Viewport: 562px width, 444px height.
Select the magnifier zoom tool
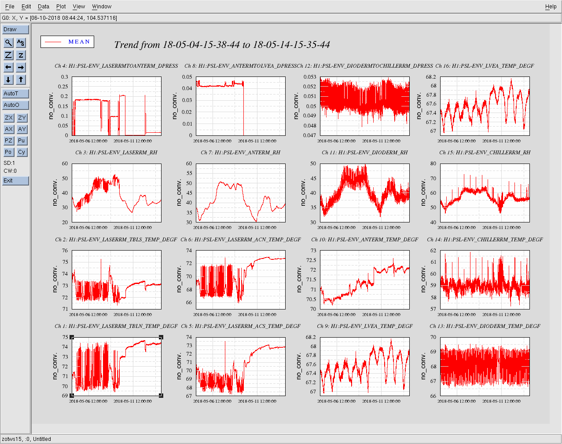[x=8, y=43]
